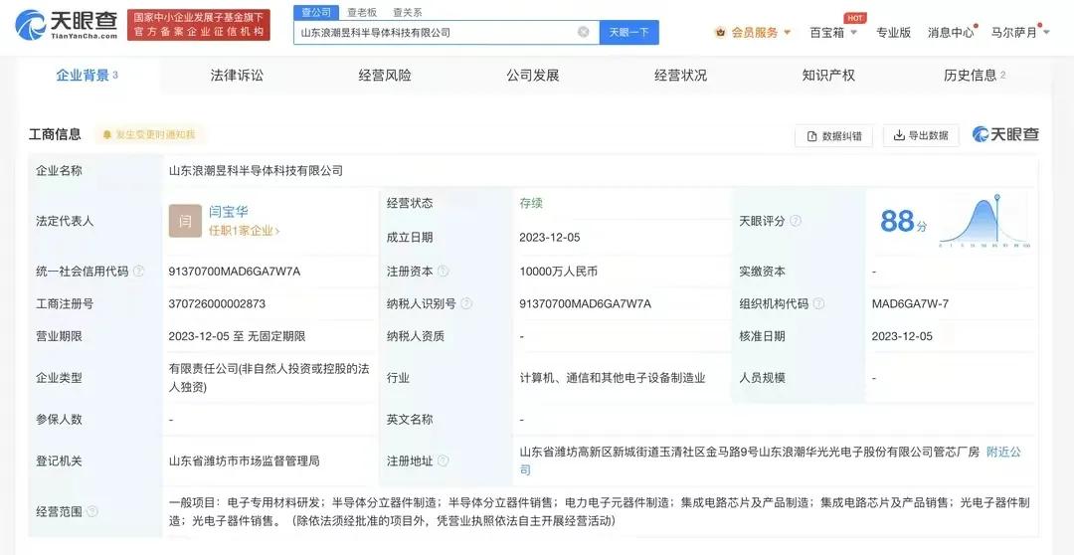Clear the search box with the X icon
Image resolution: width=1074 pixels, height=555 pixels.
pos(583,32)
